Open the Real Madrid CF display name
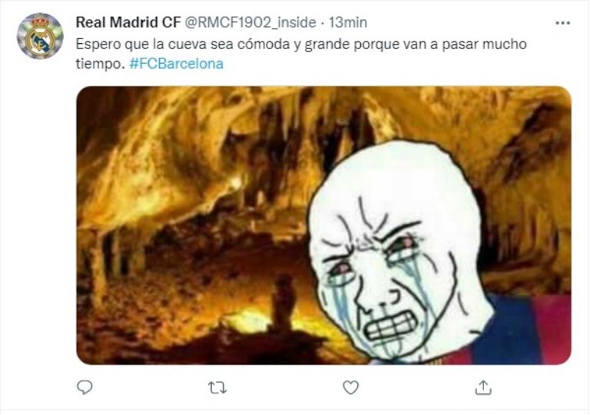590x415 pixels. coord(128,22)
